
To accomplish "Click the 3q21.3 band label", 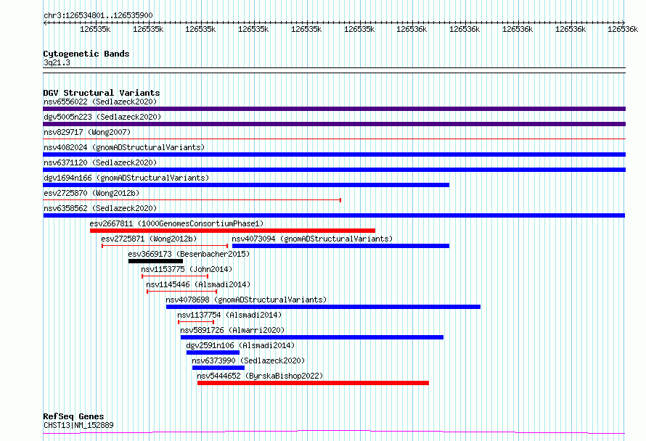I will pyautogui.click(x=57, y=62).
